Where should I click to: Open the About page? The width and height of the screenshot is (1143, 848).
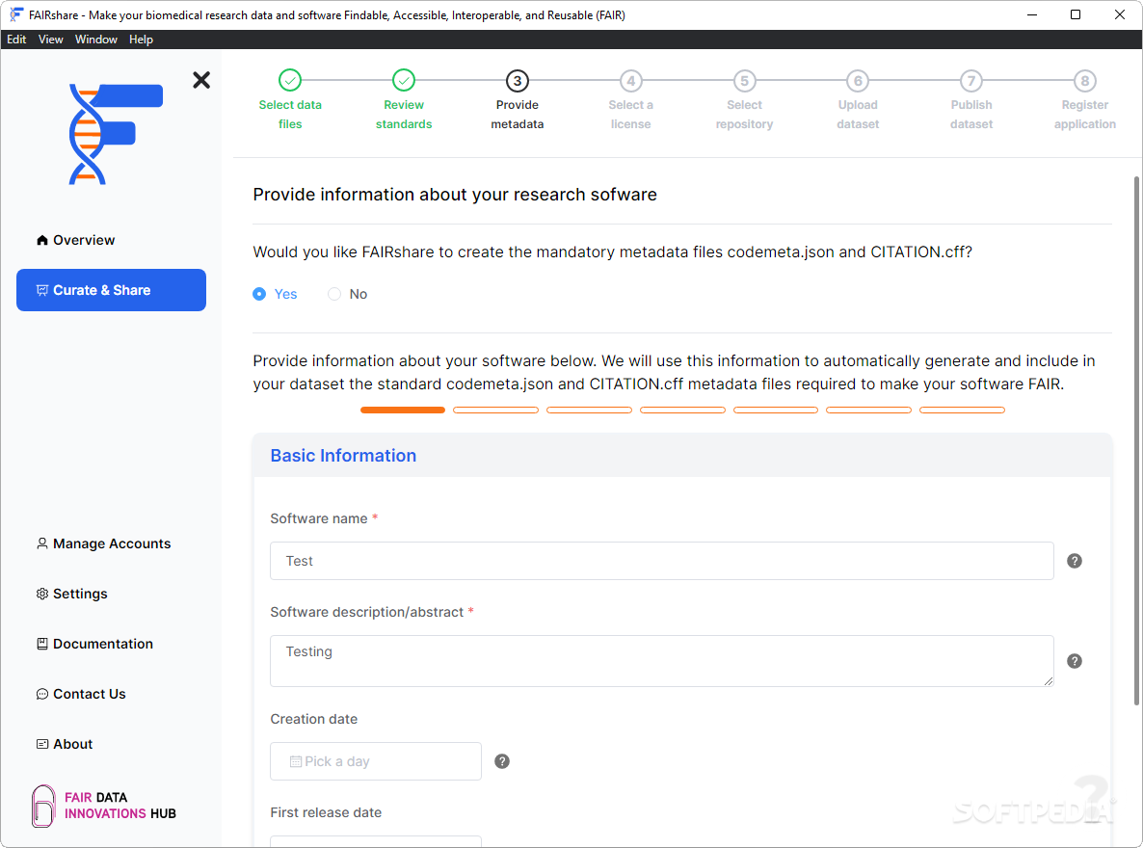[112, 744]
